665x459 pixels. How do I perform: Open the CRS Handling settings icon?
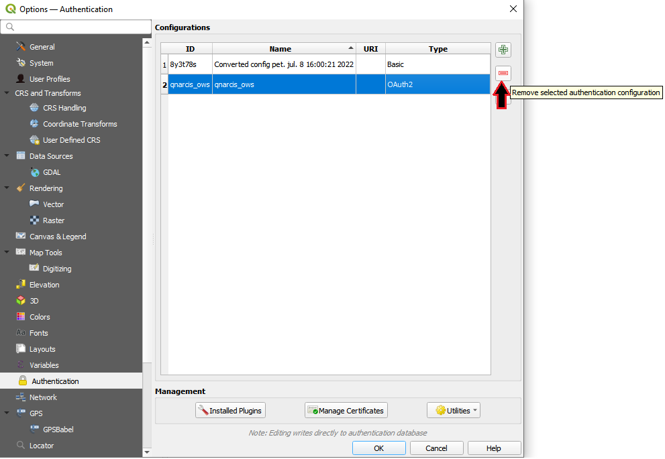(x=34, y=107)
